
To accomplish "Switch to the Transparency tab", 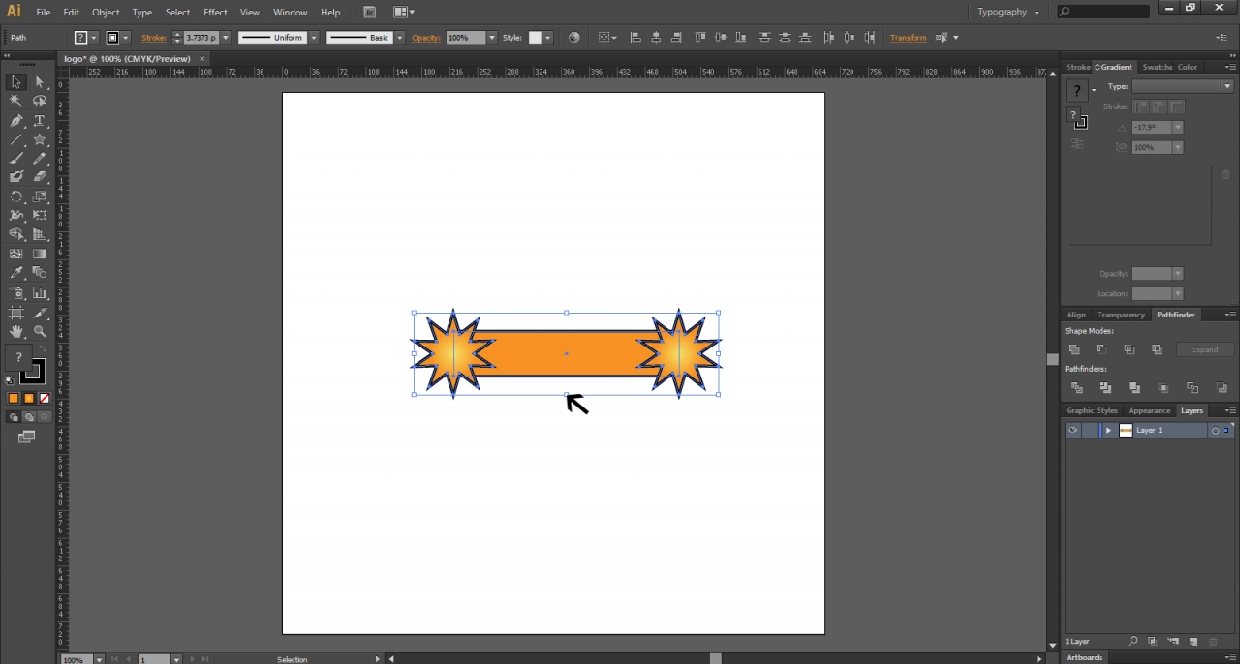I will 1121,315.
